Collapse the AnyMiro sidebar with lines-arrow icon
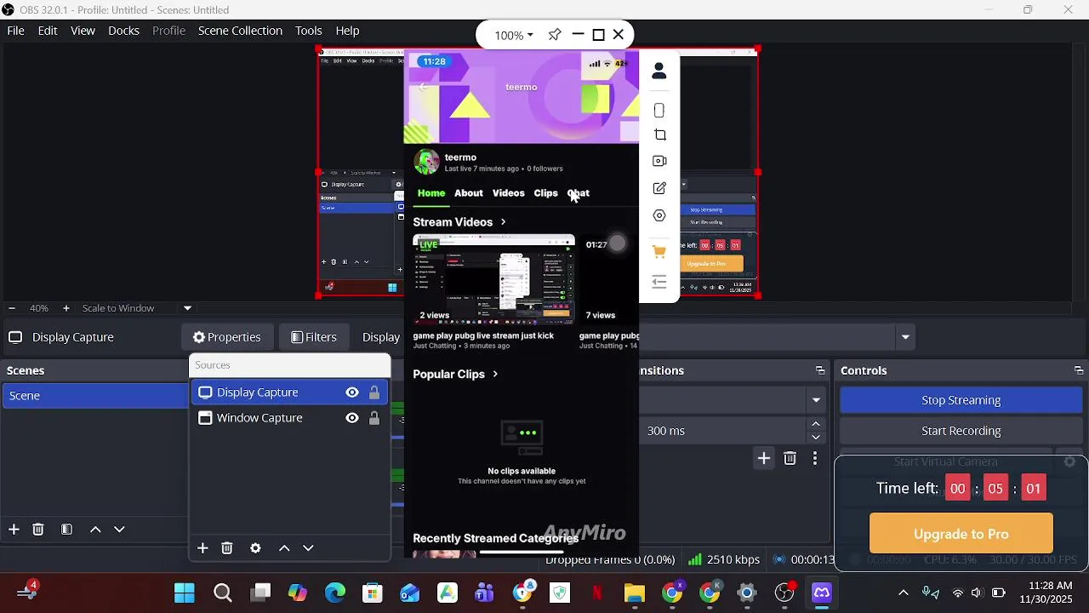Viewport: 1089px width, 613px height. click(659, 282)
